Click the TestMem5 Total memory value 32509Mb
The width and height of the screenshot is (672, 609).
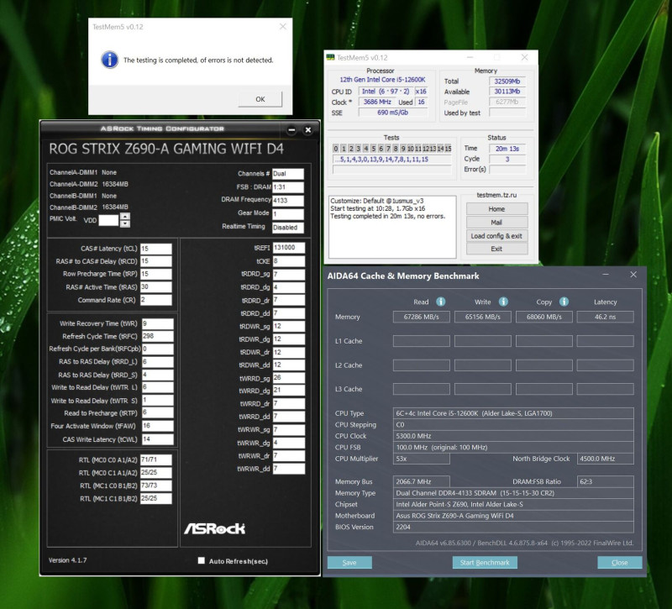pos(507,81)
